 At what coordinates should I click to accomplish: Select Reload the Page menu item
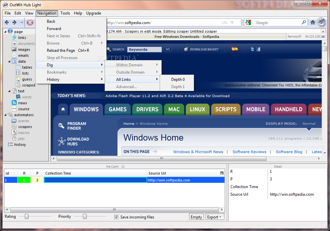(70, 50)
